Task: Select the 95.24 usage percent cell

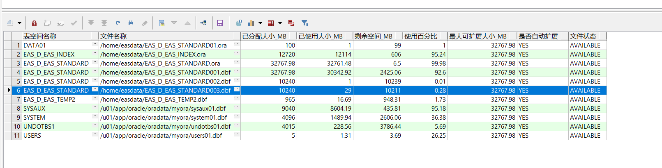Action: [x=425, y=54]
